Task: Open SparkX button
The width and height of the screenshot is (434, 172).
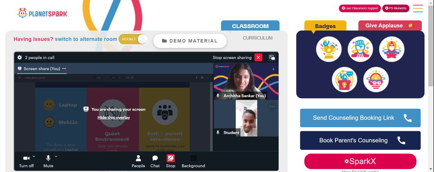Action: point(360,161)
